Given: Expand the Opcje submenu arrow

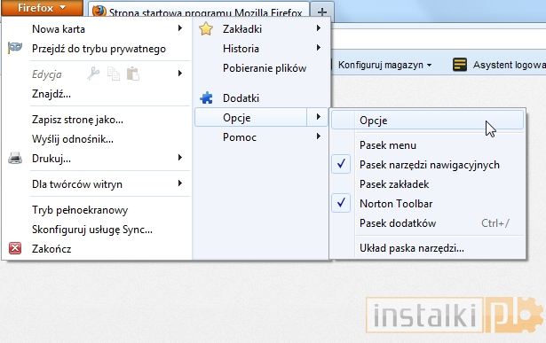Looking at the screenshot, I should click(318, 117).
